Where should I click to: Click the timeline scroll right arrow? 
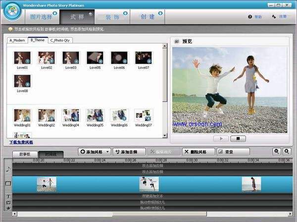pyautogui.click(x=290, y=214)
